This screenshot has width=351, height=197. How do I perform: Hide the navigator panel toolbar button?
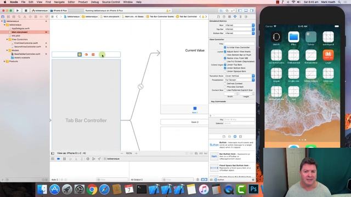click(240, 10)
